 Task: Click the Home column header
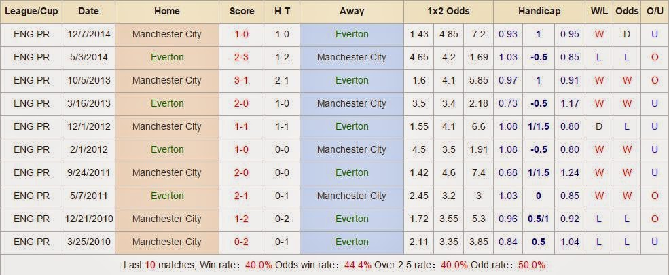coord(166,11)
